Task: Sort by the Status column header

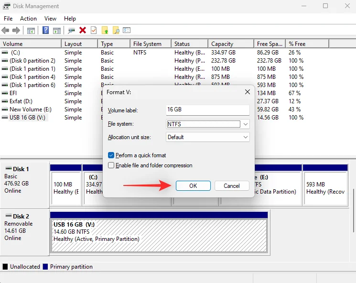Action: click(x=190, y=44)
